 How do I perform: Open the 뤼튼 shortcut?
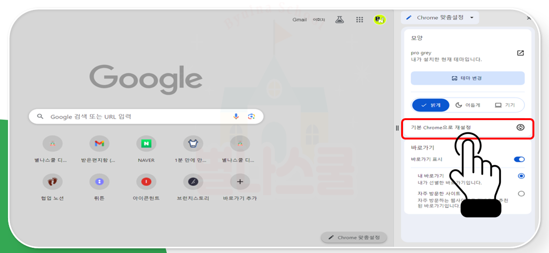point(99,187)
